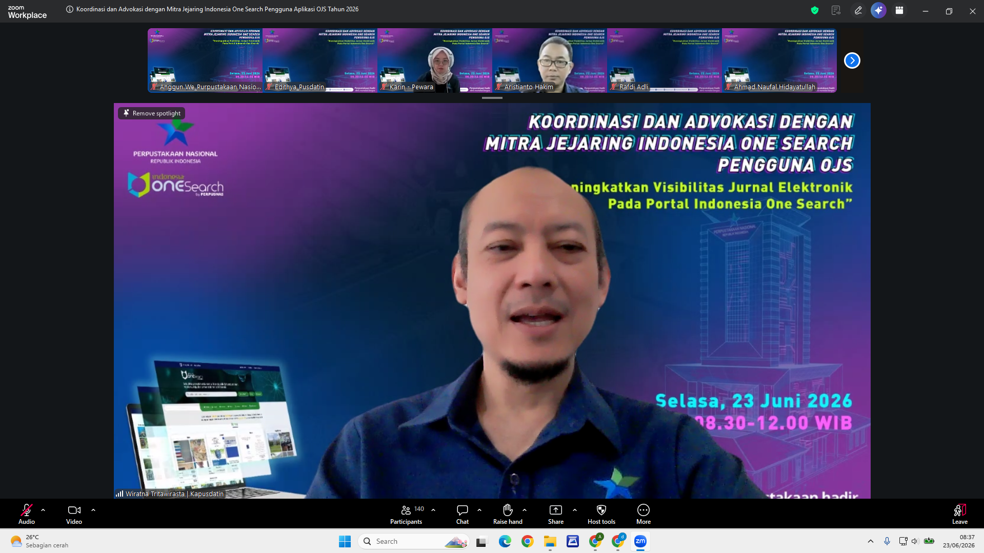Click the Zoom Workplace logo

[x=27, y=12]
